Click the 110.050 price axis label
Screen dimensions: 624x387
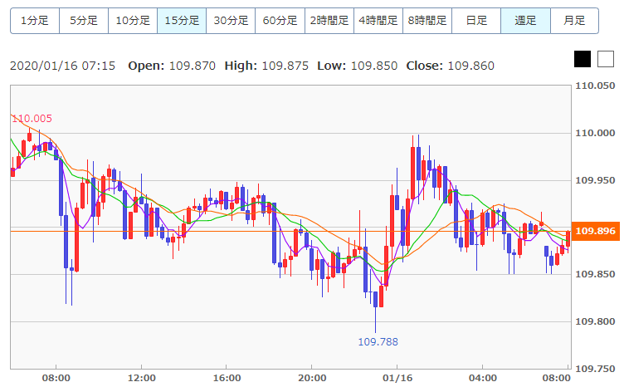click(595, 86)
